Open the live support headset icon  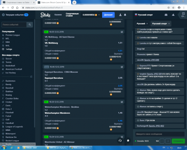coord(120,141)
